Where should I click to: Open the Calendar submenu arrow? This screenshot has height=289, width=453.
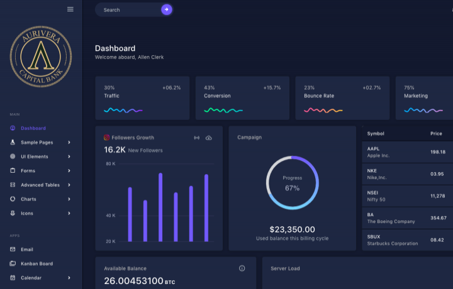(x=69, y=278)
